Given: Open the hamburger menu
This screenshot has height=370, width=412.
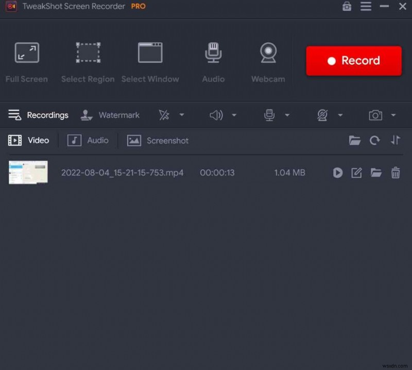Looking at the screenshot, I should click(x=366, y=7).
